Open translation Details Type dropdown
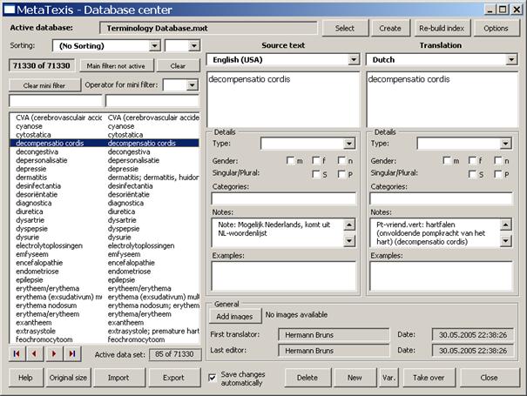Screen dimensions: 527x396 coord(505,144)
